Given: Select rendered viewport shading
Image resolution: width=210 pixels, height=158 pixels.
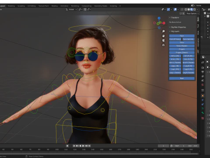Looking at the screenshot, I should [x=194, y=10].
